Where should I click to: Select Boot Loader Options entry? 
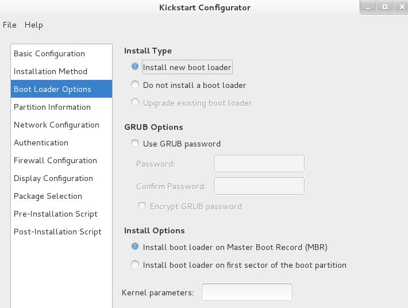[x=61, y=89]
